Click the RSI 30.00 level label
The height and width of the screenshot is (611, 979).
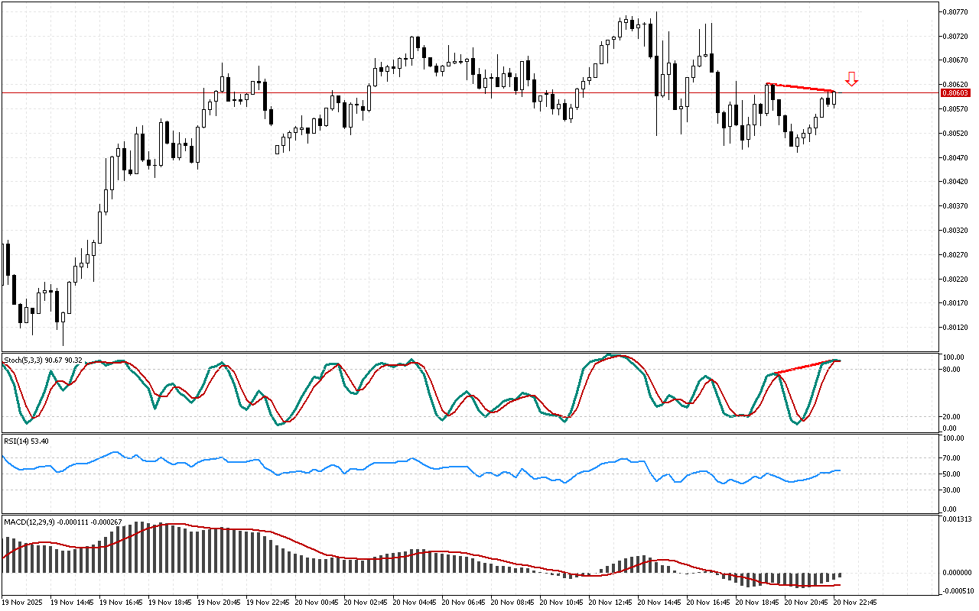[951, 490]
